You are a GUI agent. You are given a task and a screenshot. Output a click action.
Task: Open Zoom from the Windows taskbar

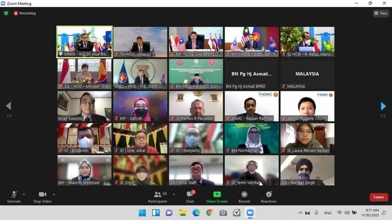pos(250,213)
